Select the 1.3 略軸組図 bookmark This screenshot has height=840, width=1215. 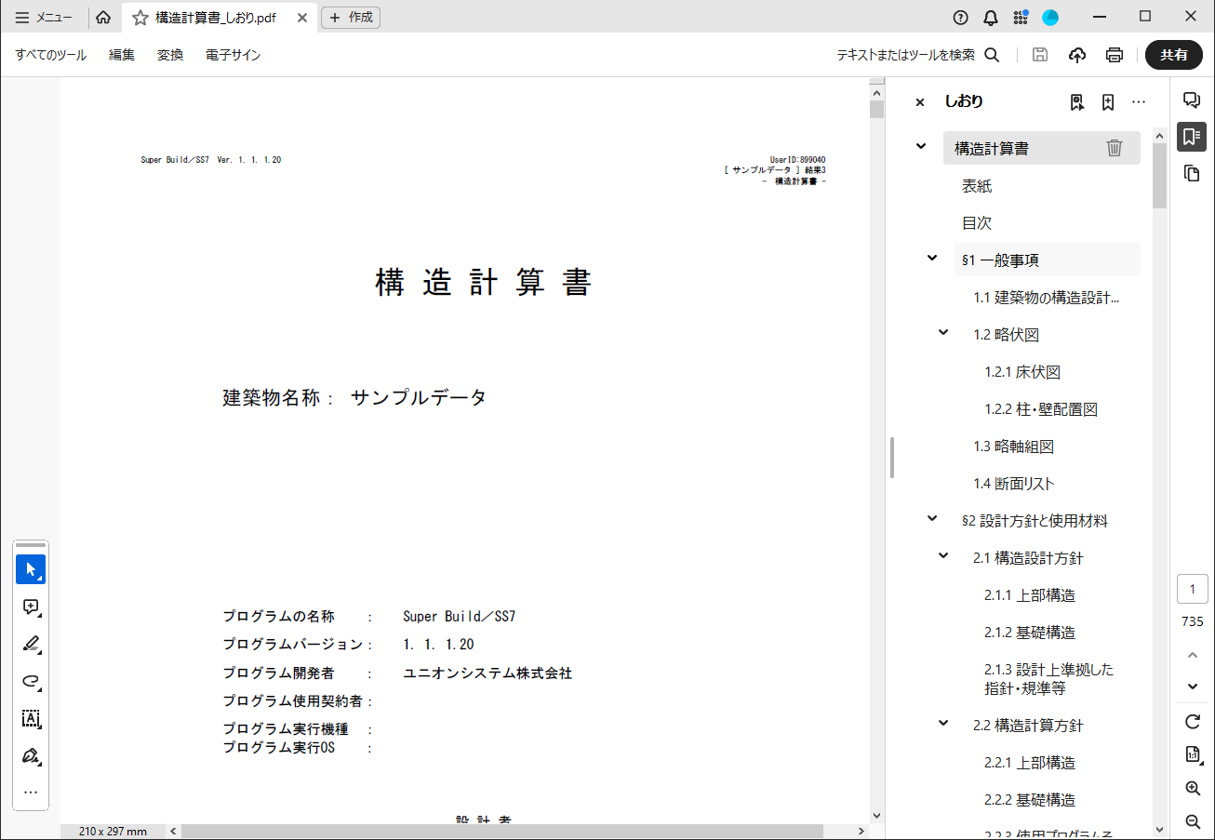coord(1014,447)
